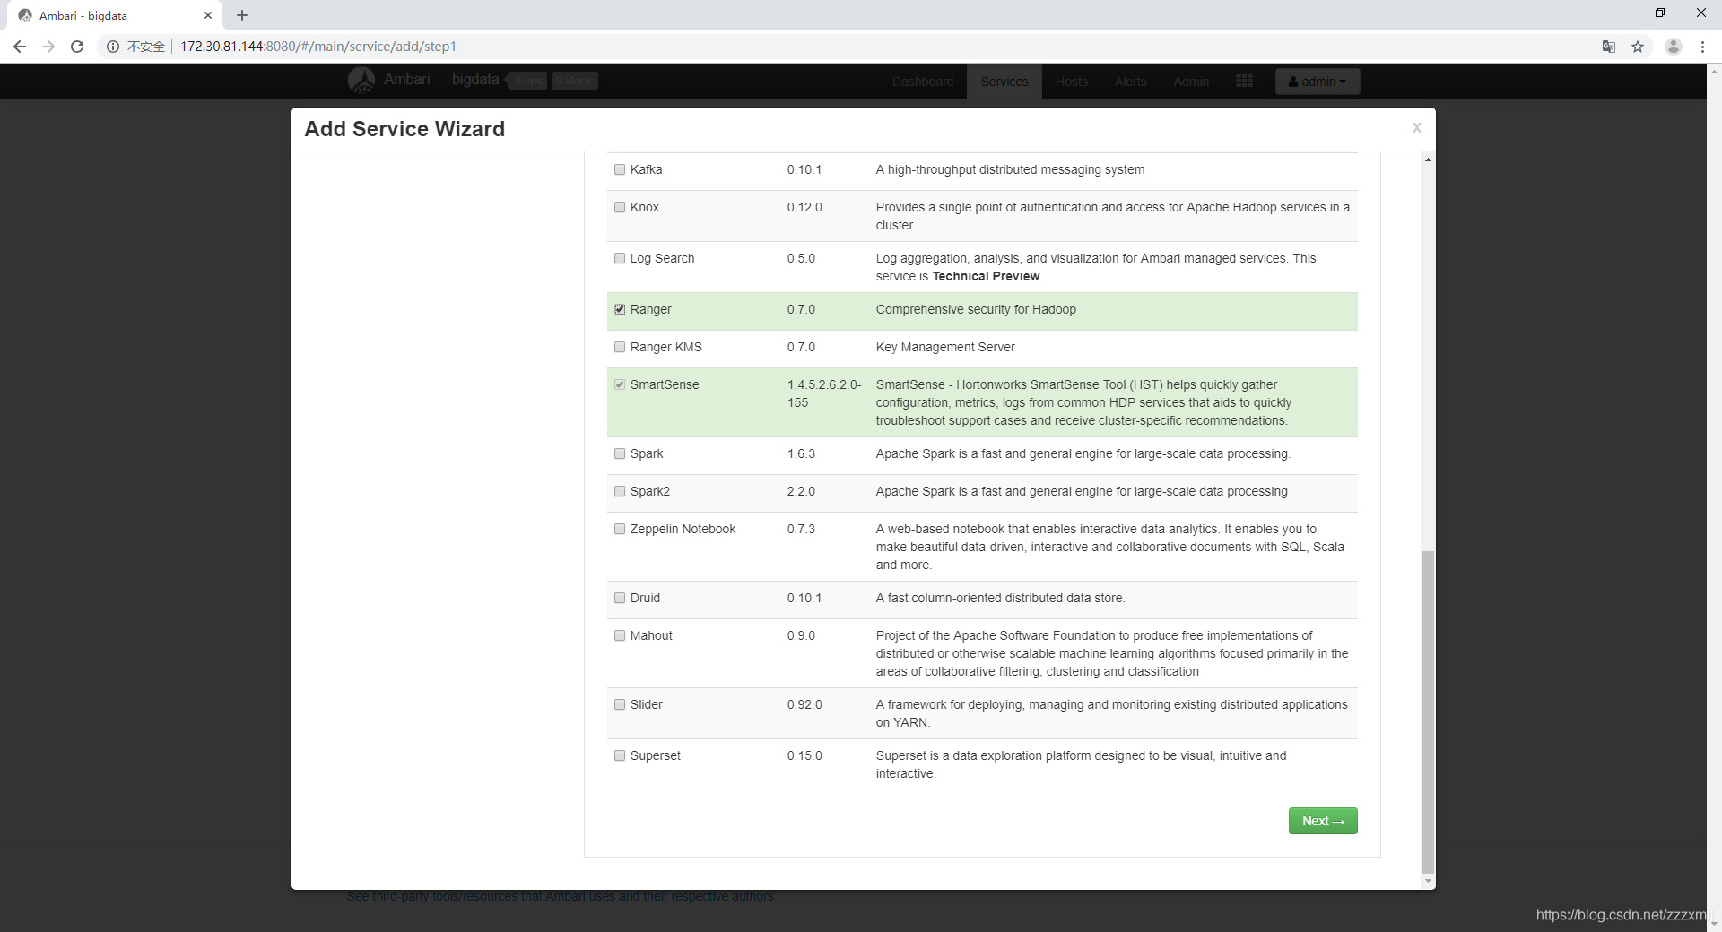Viewport: 1722px width, 932px height.
Task: Click the 0 alerts badge
Action: (x=575, y=81)
